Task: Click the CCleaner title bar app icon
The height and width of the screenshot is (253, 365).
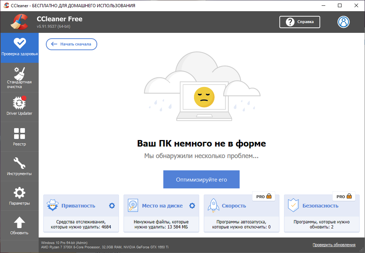Action: [6, 5]
